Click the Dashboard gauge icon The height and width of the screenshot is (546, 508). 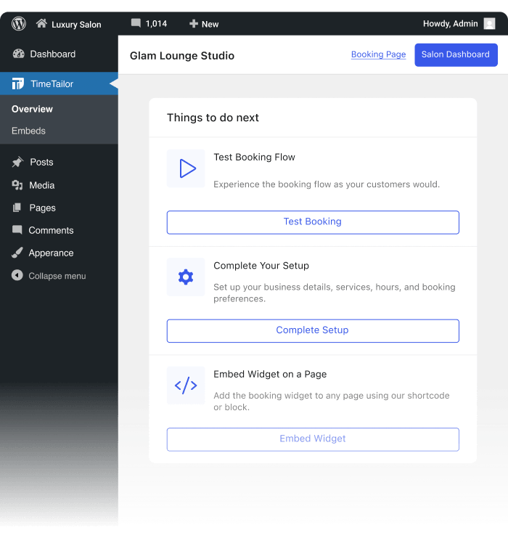[18, 54]
